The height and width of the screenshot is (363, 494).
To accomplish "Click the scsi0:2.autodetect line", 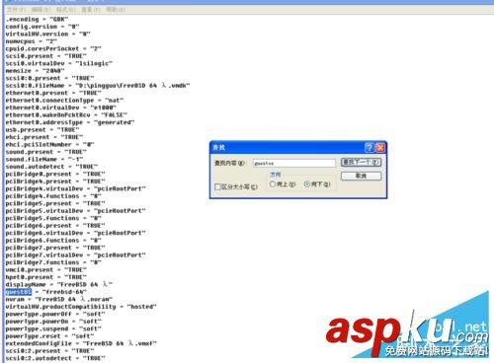I will tap(55, 358).
